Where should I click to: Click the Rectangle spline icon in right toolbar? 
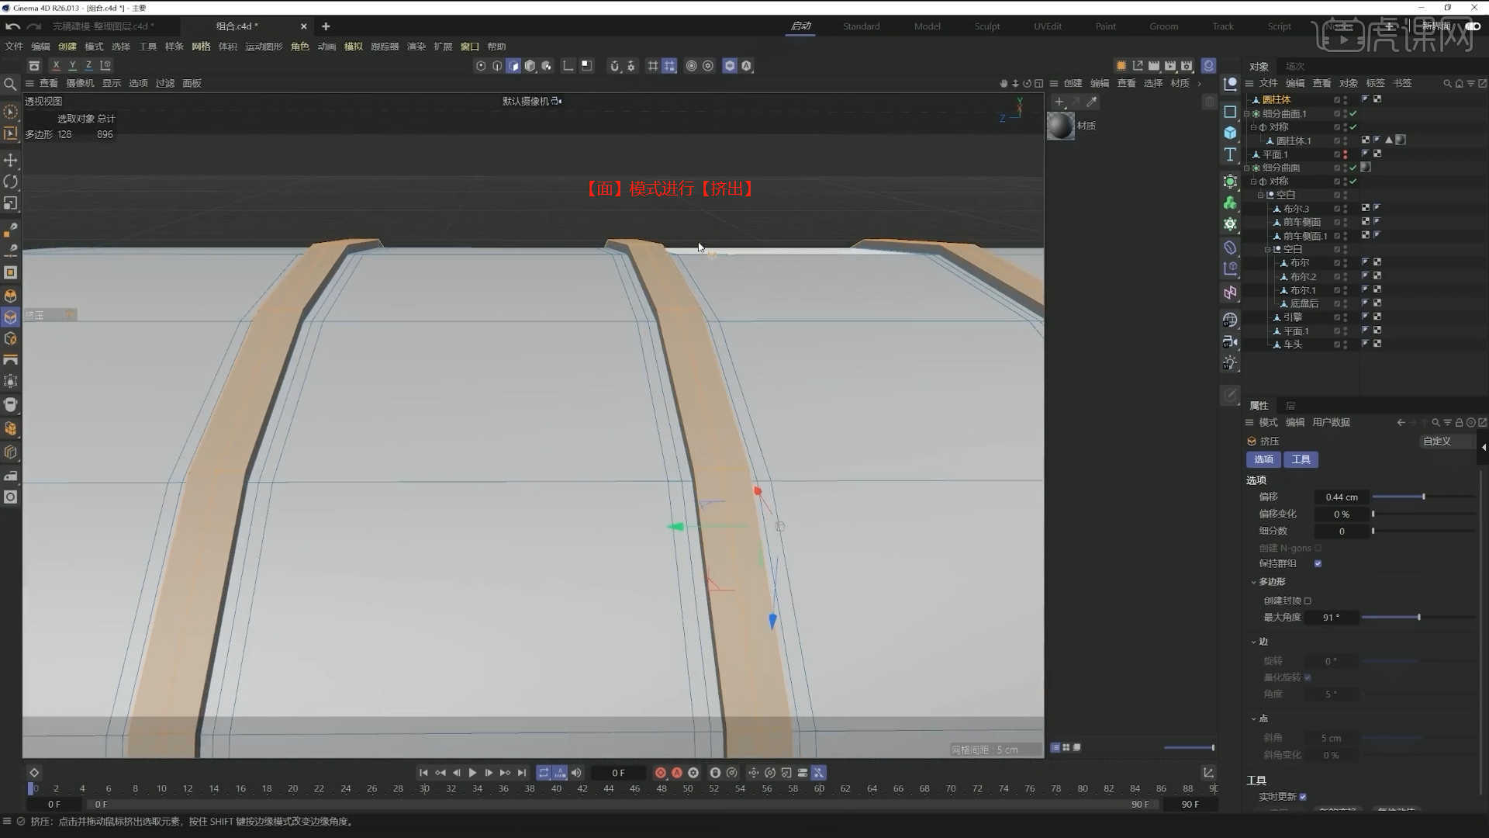pos(1230,112)
